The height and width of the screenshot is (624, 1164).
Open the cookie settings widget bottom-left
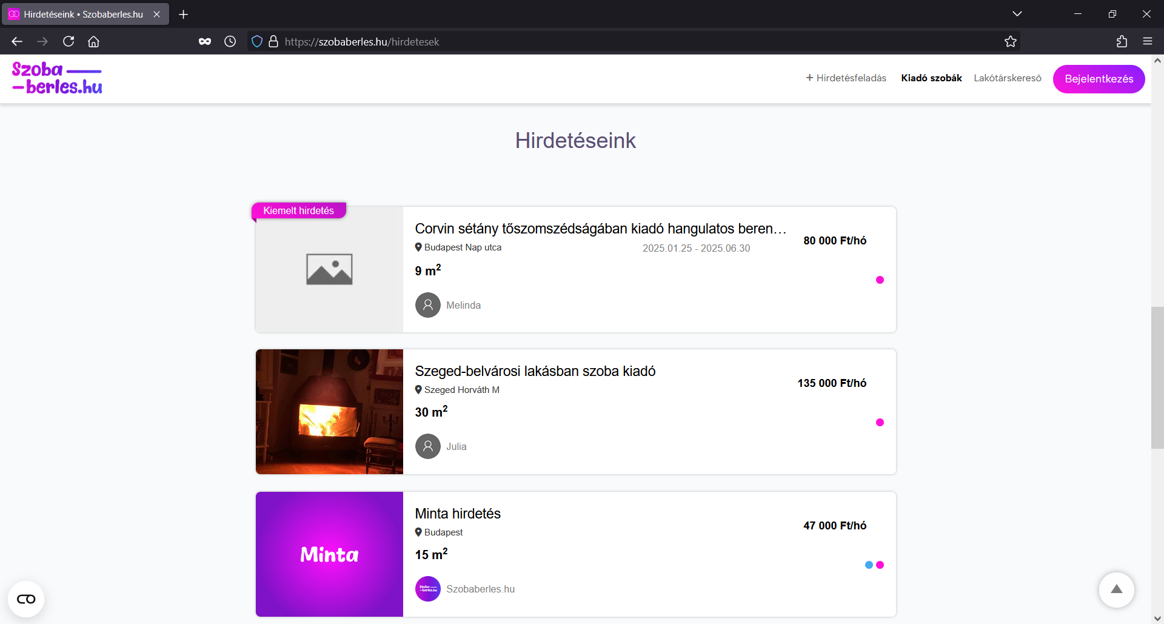(x=26, y=599)
